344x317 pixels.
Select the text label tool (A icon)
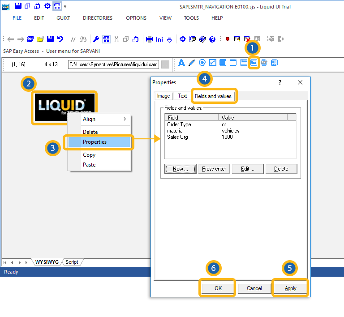pyautogui.click(x=181, y=63)
